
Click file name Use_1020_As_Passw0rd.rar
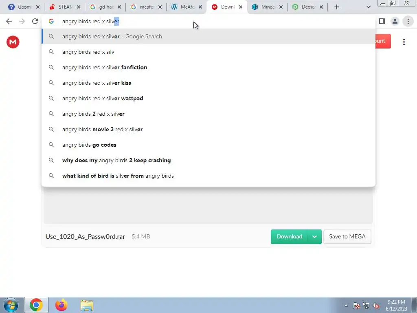[85, 237]
